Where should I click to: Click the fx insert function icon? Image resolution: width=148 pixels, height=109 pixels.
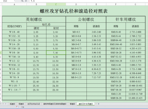pyautogui.click(x=26, y=1)
